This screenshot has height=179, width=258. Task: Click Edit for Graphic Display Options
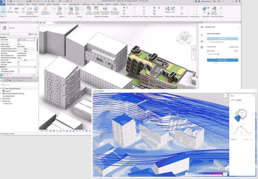pos(26,51)
